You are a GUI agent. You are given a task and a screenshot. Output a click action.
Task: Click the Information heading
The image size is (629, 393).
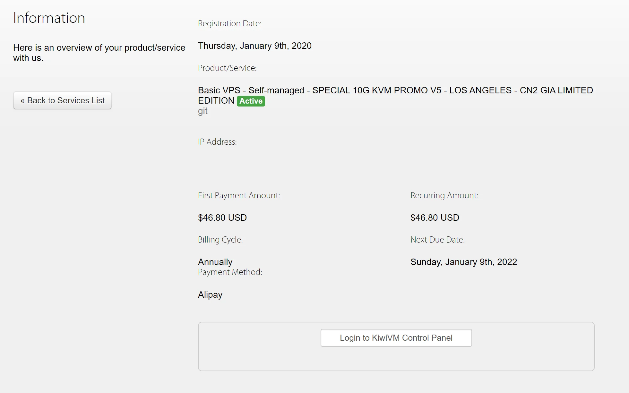point(49,18)
